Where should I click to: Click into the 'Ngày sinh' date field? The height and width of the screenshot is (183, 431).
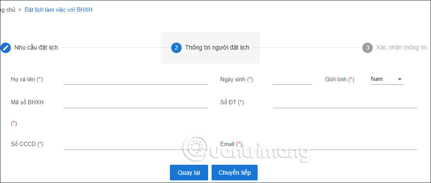(x=292, y=79)
